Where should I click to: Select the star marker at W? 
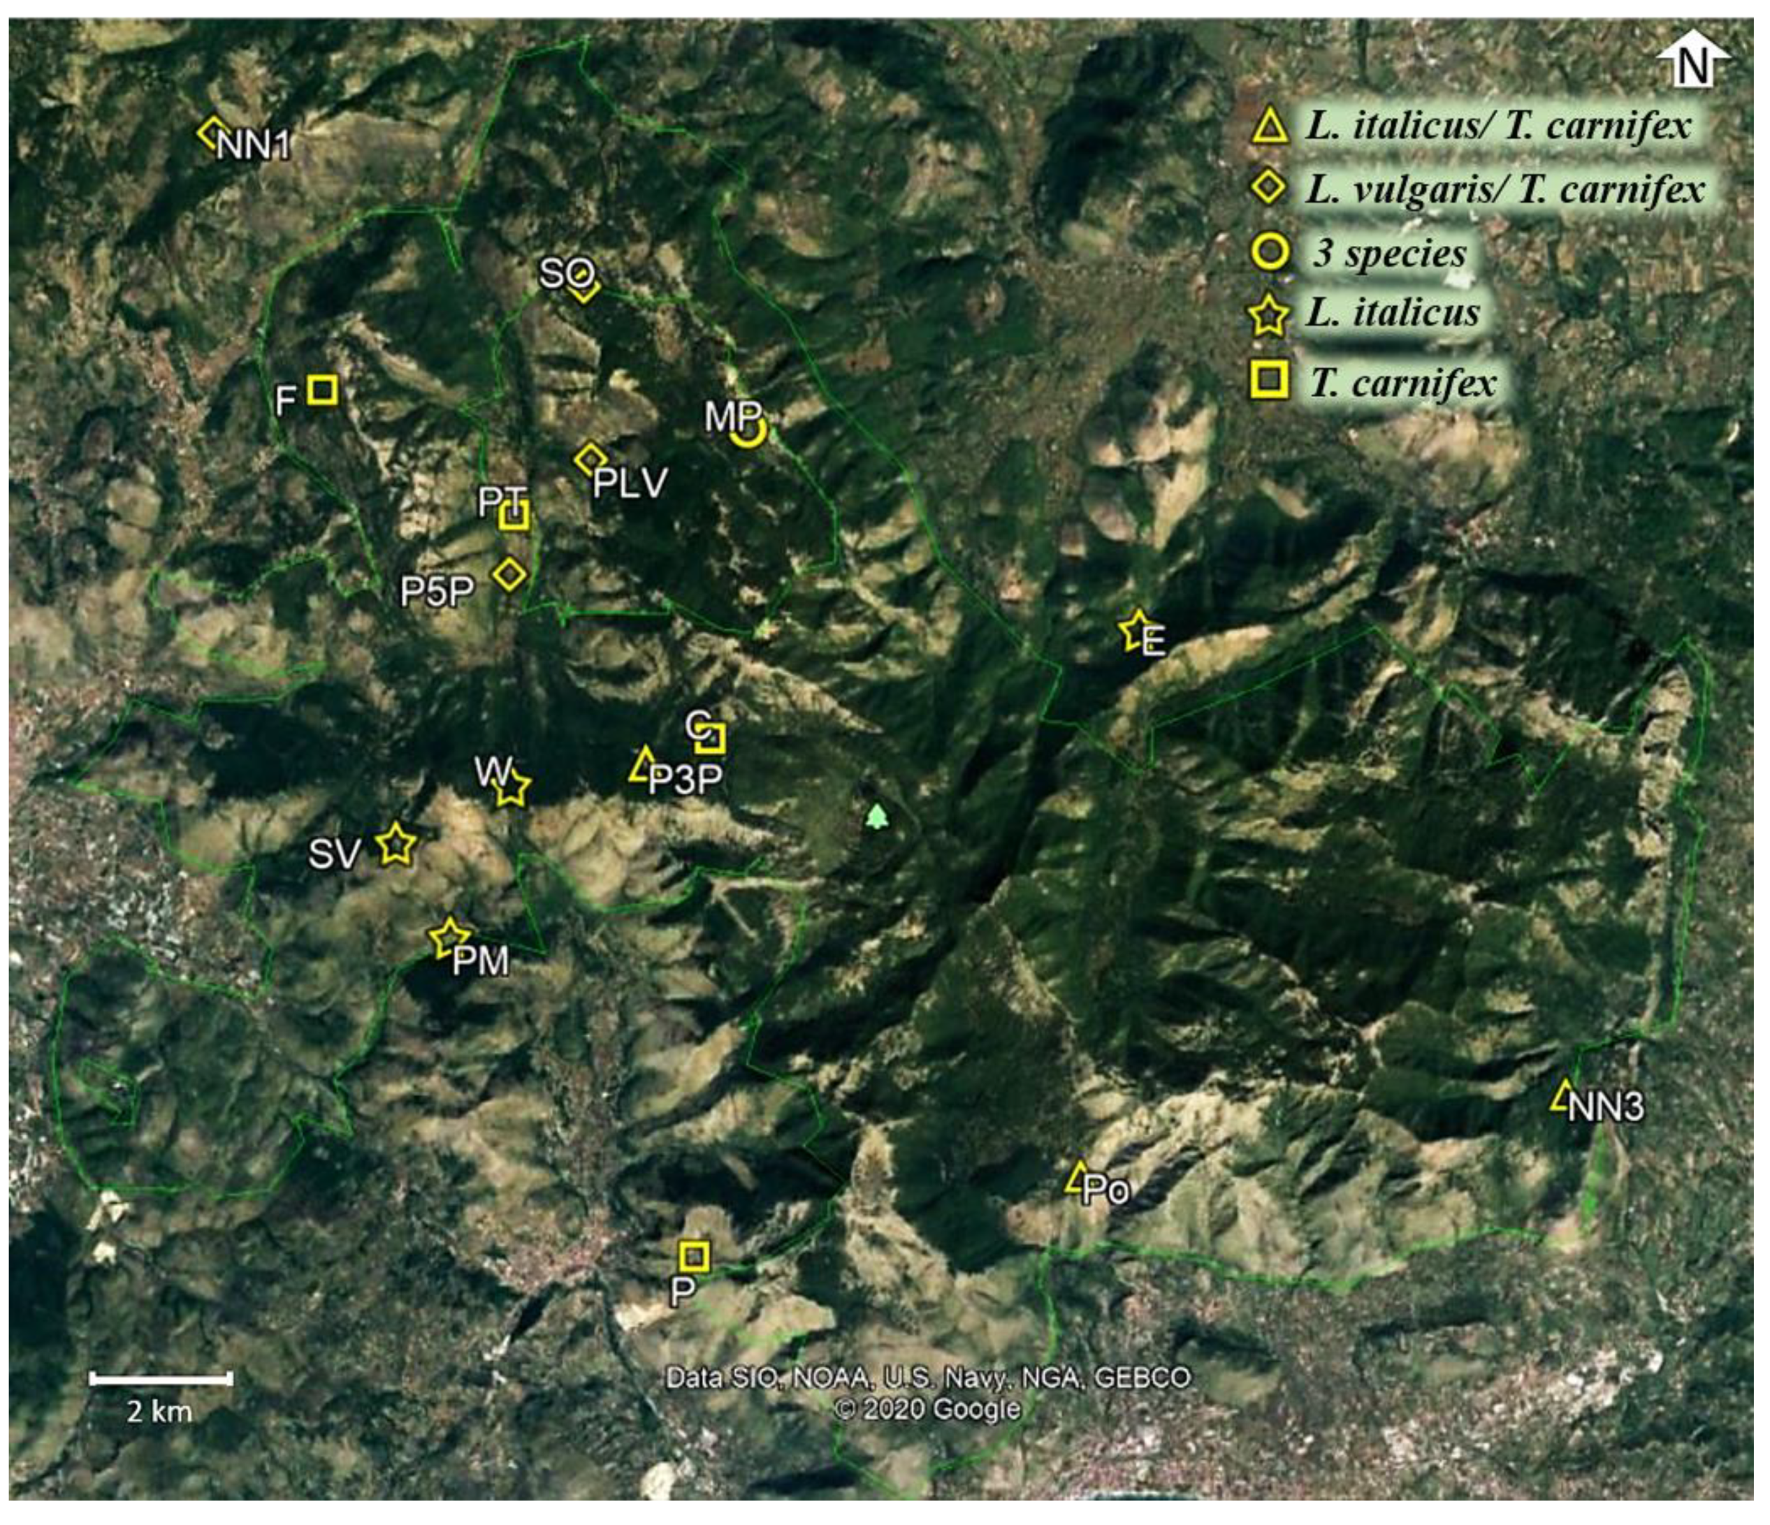coord(512,788)
